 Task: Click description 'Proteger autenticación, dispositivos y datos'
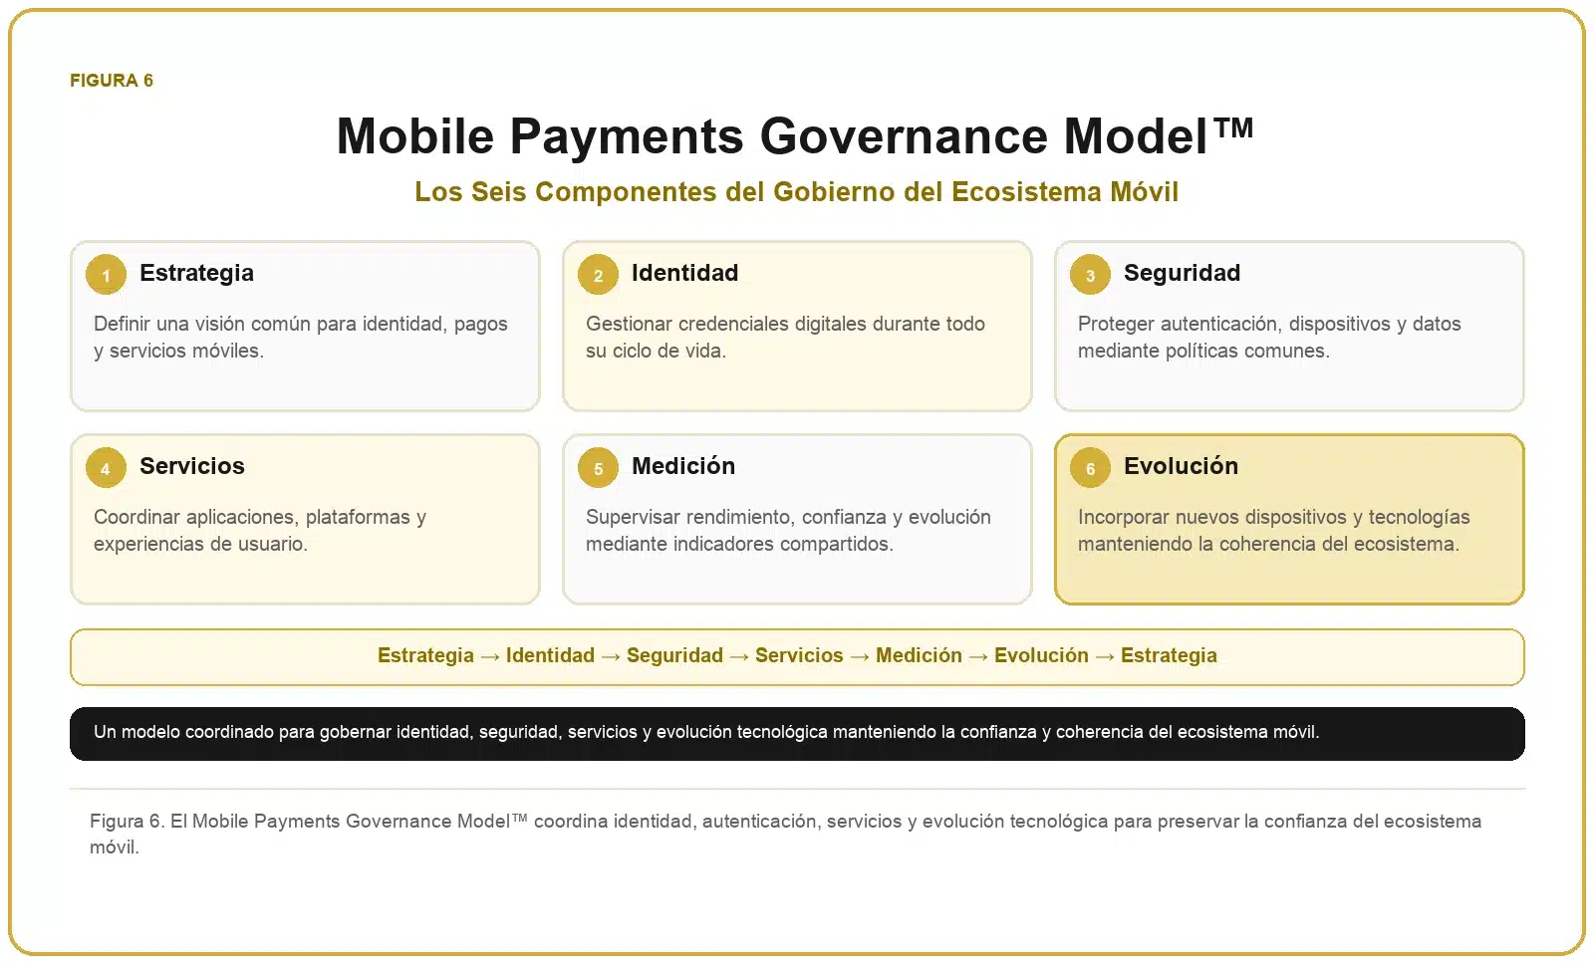tap(1269, 337)
